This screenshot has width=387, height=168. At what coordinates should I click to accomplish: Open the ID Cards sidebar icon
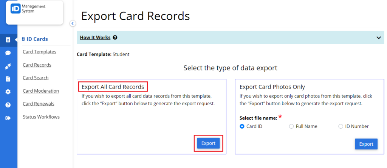[x=8, y=40]
